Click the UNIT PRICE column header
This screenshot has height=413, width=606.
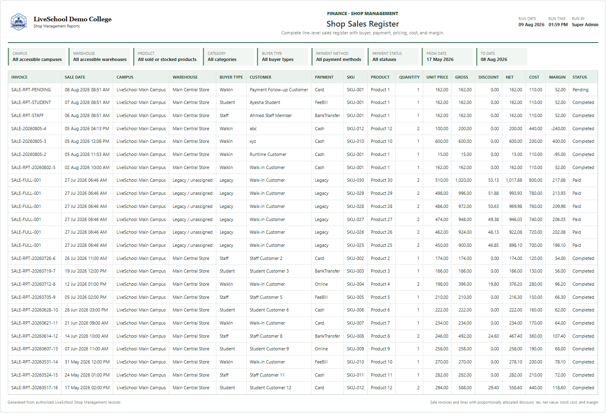[437, 77]
